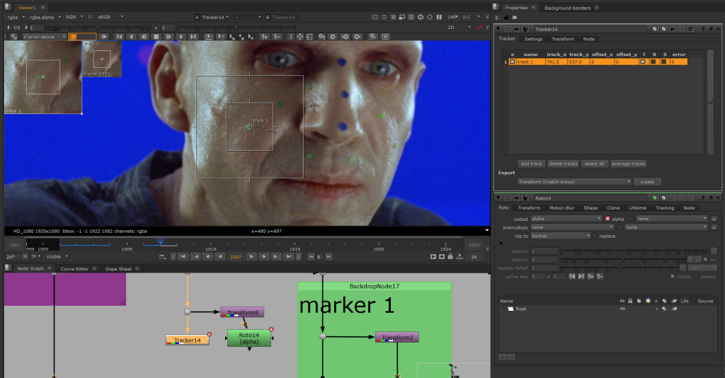Select the Tracker14 node in node graph
This screenshot has height=378, width=725.
click(187, 340)
